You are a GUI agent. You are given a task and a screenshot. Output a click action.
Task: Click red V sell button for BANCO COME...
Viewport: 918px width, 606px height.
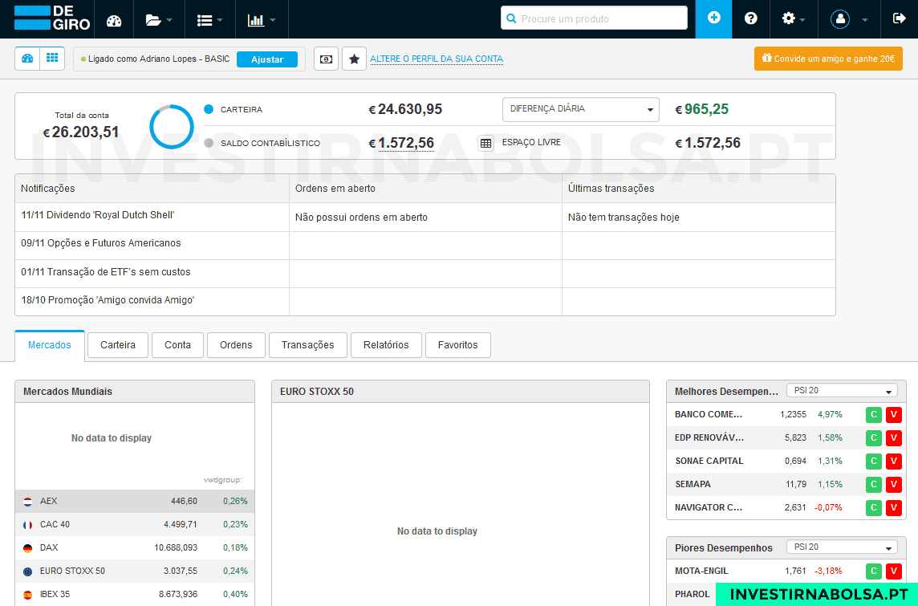(893, 414)
